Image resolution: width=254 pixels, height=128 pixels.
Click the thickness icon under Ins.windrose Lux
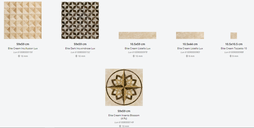pos(76,56)
